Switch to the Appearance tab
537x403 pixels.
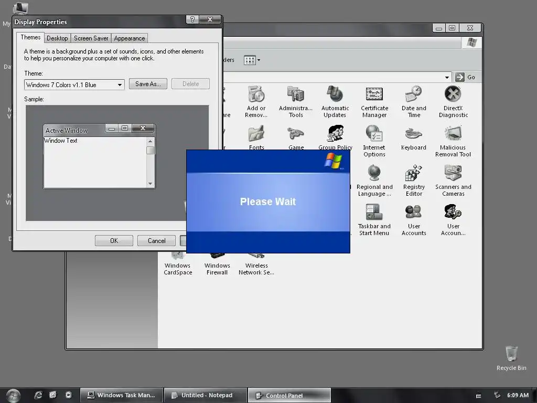click(130, 38)
